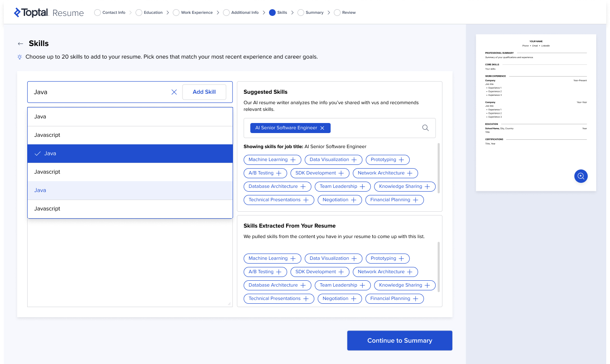Add Technical Presentations from Suggested Skills
Screen dimensions: 610x364
pyautogui.click(x=279, y=200)
